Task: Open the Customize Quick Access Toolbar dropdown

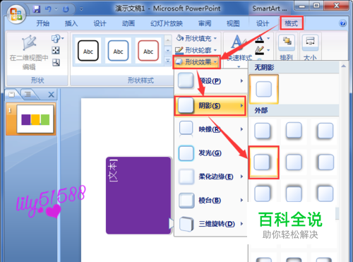Action: coord(81,9)
